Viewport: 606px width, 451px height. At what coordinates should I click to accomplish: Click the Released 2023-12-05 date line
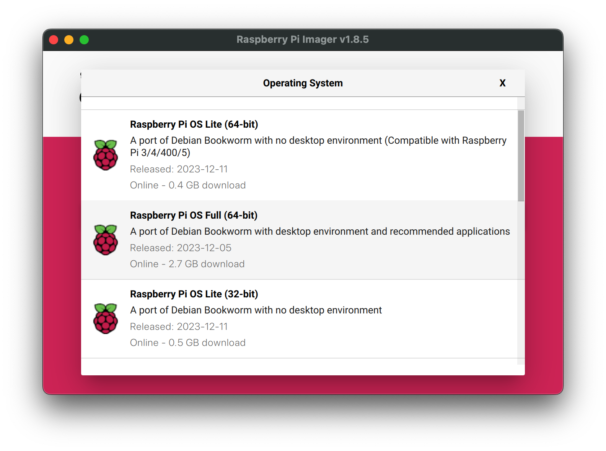181,248
